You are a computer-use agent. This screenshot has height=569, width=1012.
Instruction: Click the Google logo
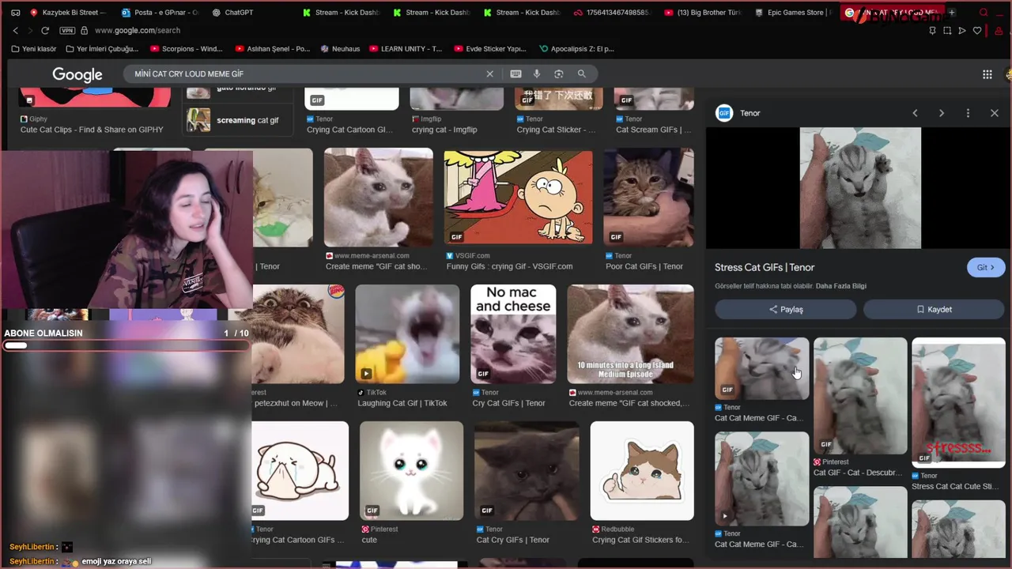[x=77, y=74]
